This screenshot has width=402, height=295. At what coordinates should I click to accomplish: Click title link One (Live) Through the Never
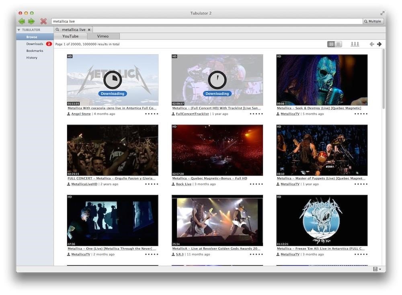coord(112,249)
